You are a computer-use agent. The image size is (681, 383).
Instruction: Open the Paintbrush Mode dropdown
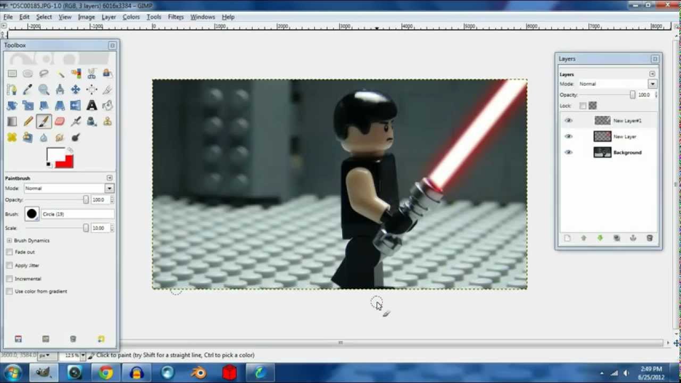point(109,188)
